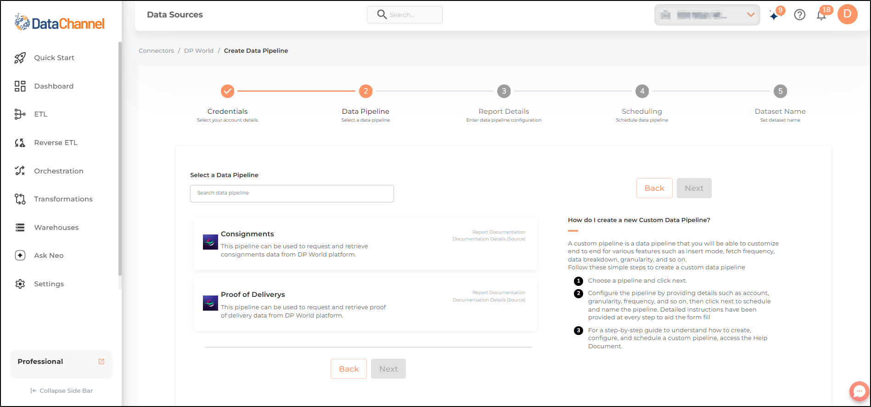Viewport: 871px width, 407px height.
Task: Collapse Side Bar
Action: (x=62, y=391)
